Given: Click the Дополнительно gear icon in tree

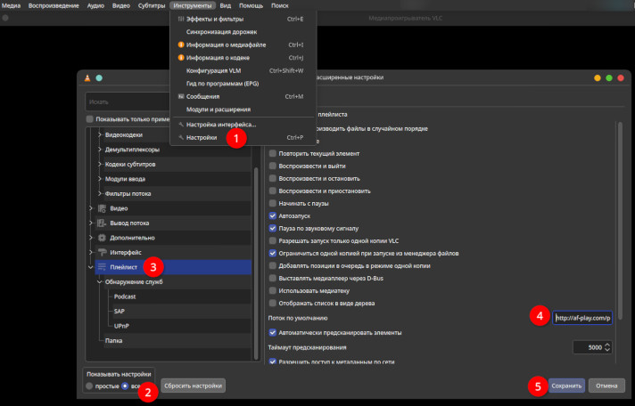Looking at the screenshot, I should pyautogui.click(x=102, y=238).
